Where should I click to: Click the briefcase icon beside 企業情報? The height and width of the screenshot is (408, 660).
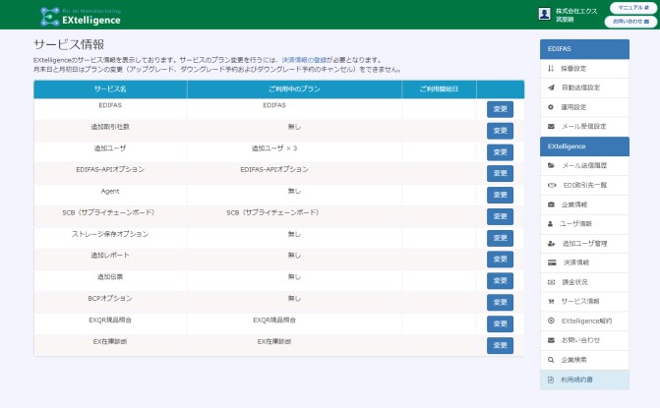(x=551, y=204)
